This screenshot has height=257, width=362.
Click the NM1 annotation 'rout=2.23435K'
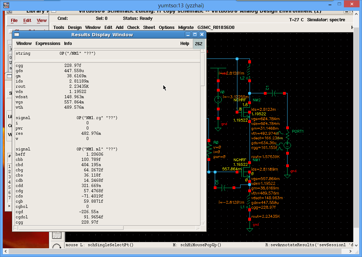pyautogui.click(x=266, y=216)
